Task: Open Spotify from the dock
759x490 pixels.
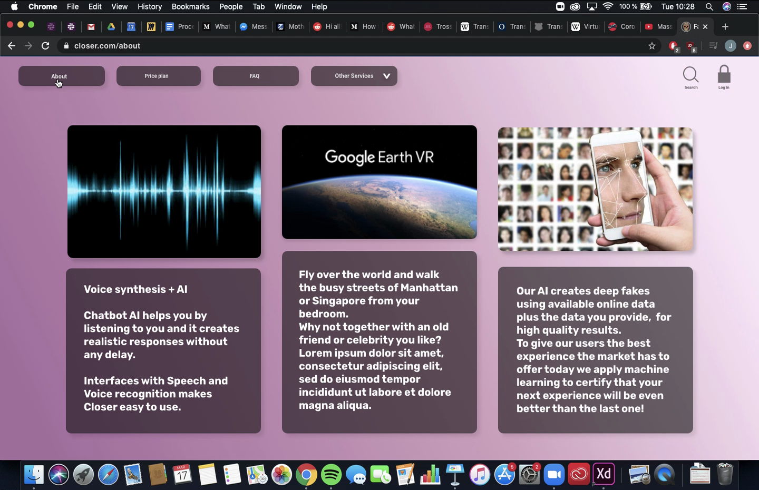Action: coord(331,475)
